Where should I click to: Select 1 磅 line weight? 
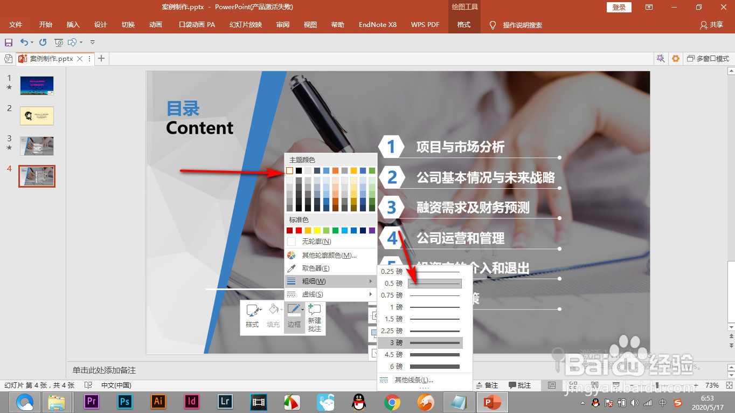coord(420,307)
